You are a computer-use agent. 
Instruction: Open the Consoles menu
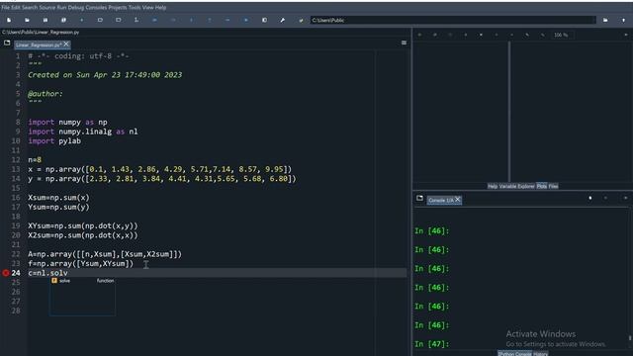pyautogui.click(x=96, y=7)
